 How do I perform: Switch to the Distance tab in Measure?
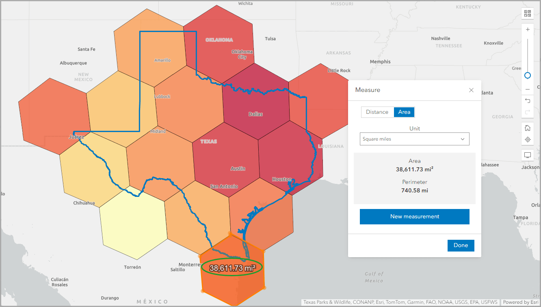(377, 112)
